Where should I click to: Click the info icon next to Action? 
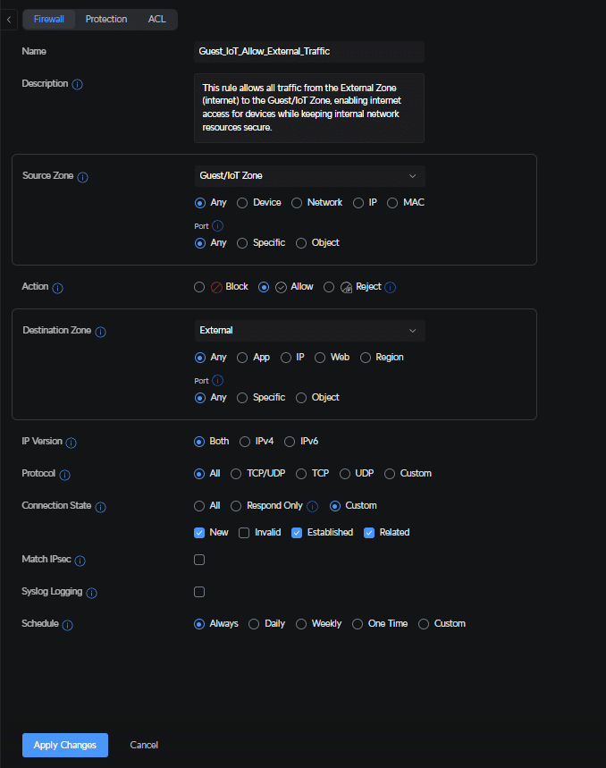58,288
